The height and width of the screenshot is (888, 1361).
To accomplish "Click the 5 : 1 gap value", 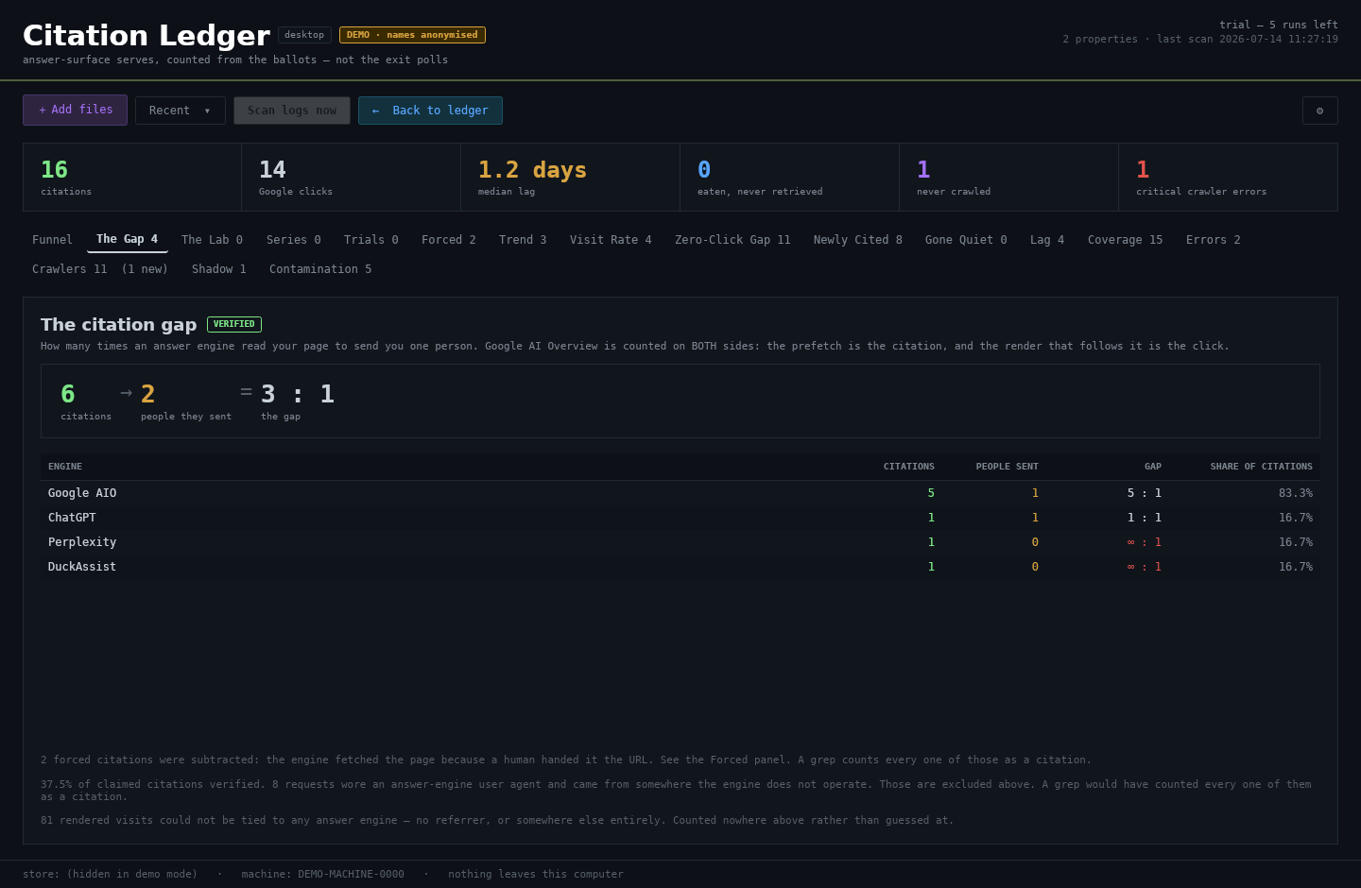I will 1145,493.
